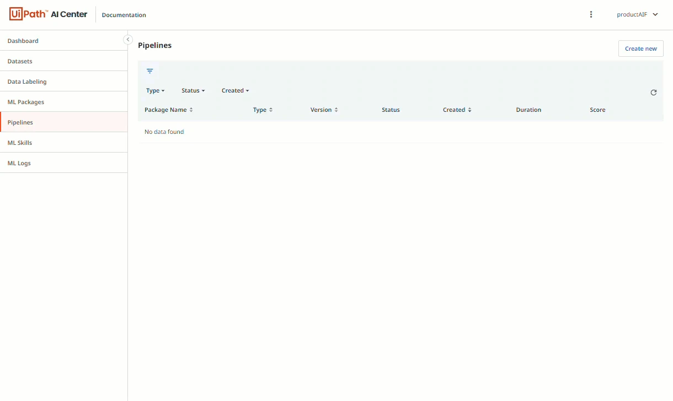Open the Status filter dropdown
This screenshot has width=673, height=401.
193,90
